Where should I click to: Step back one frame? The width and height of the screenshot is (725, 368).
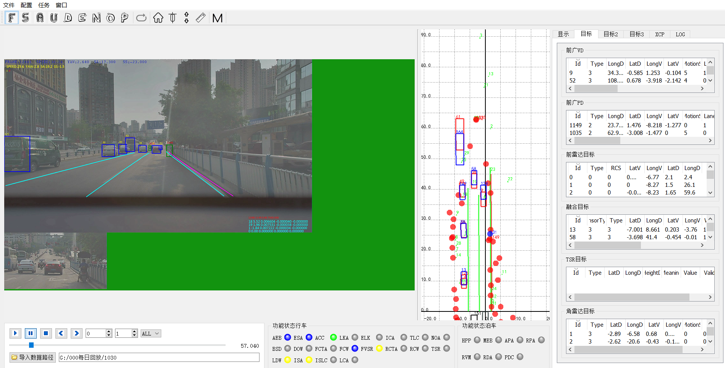coord(61,333)
